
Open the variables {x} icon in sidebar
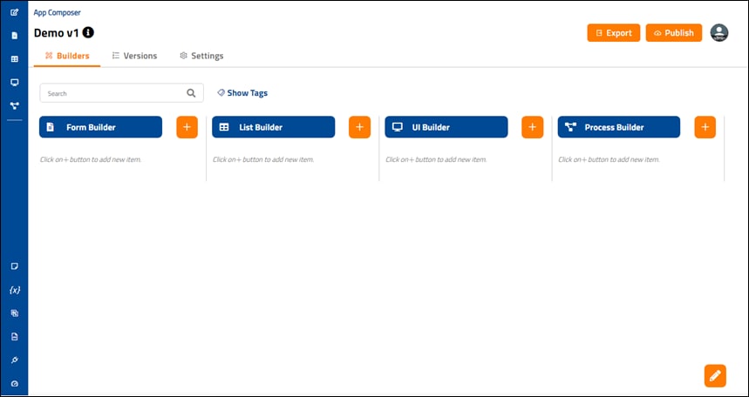(x=14, y=290)
